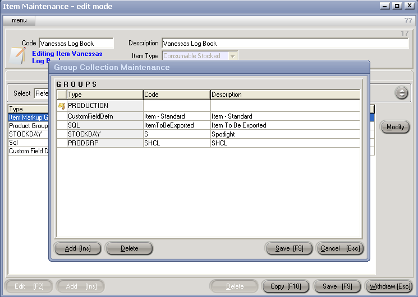418x297 pixels.
Task: Select Sql row in background list
Action: click(x=29, y=143)
